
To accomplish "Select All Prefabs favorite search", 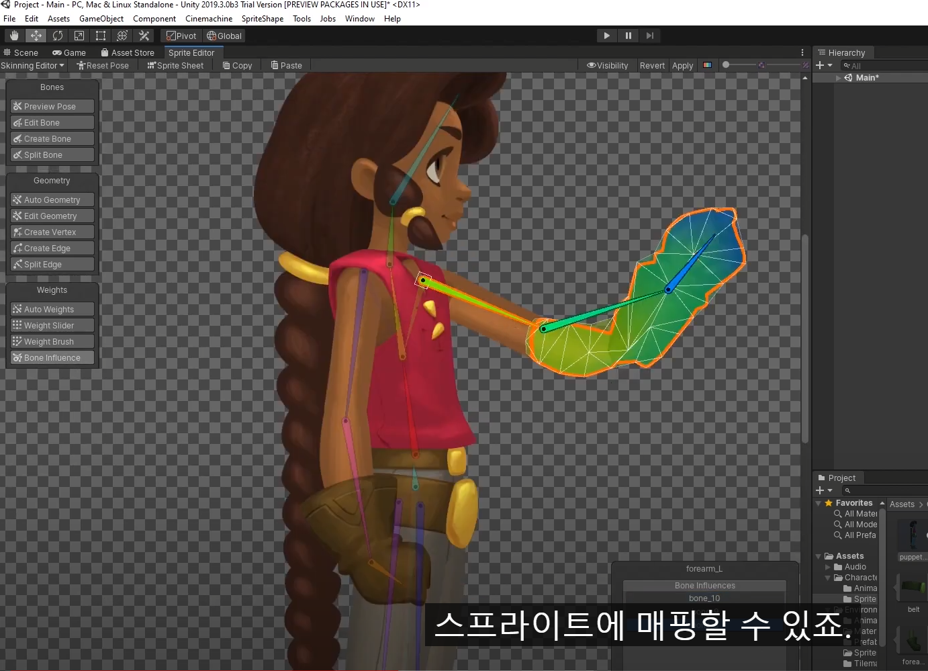I will [x=855, y=535].
